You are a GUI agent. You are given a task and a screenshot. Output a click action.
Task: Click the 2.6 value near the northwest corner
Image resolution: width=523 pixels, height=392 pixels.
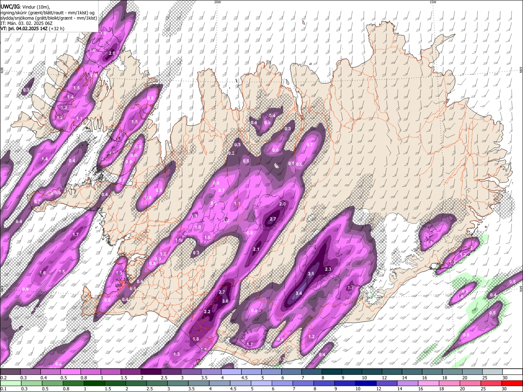(x=112, y=53)
